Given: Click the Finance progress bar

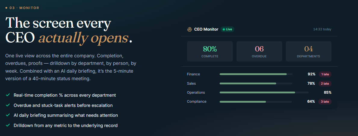Looking at the screenshot, I should [x=256, y=74].
